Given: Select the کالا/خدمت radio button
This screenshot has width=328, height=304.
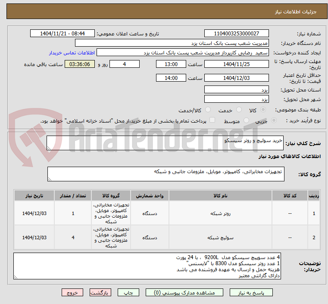Looking at the screenshot, I should [208, 110].
